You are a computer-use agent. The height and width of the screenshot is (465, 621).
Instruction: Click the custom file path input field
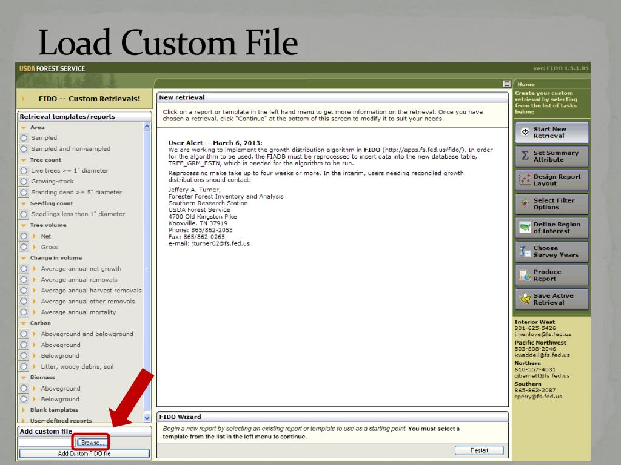point(47,443)
